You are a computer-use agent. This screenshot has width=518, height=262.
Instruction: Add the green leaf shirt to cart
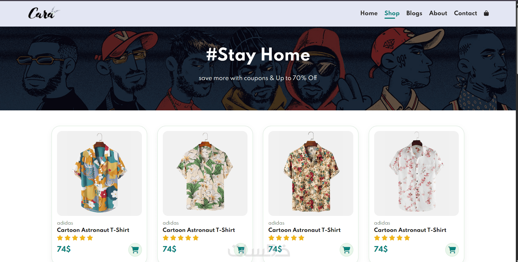pyautogui.click(x=241, y=250)
